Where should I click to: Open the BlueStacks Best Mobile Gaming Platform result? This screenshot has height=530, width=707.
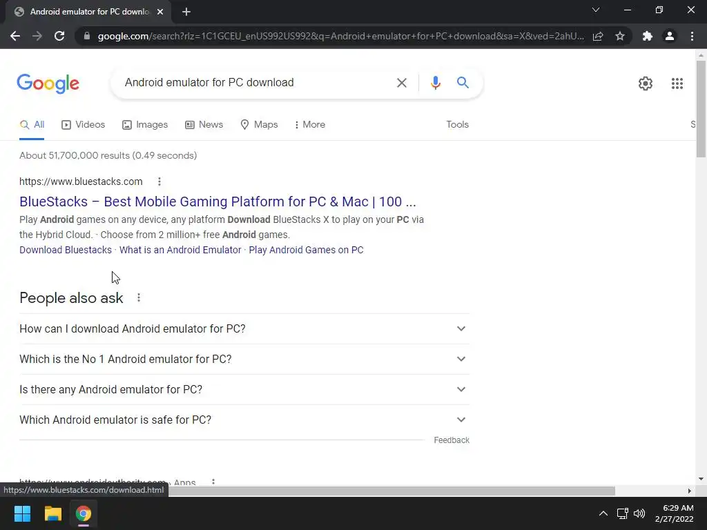217,202
